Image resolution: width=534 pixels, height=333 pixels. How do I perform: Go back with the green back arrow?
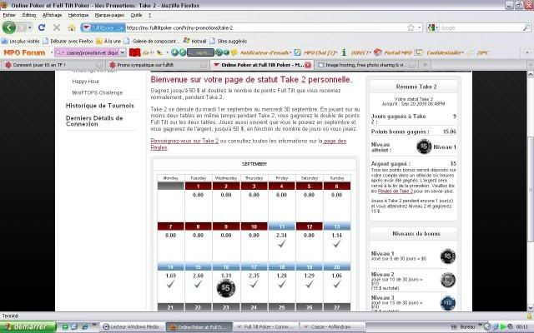[x=9, y=27]
